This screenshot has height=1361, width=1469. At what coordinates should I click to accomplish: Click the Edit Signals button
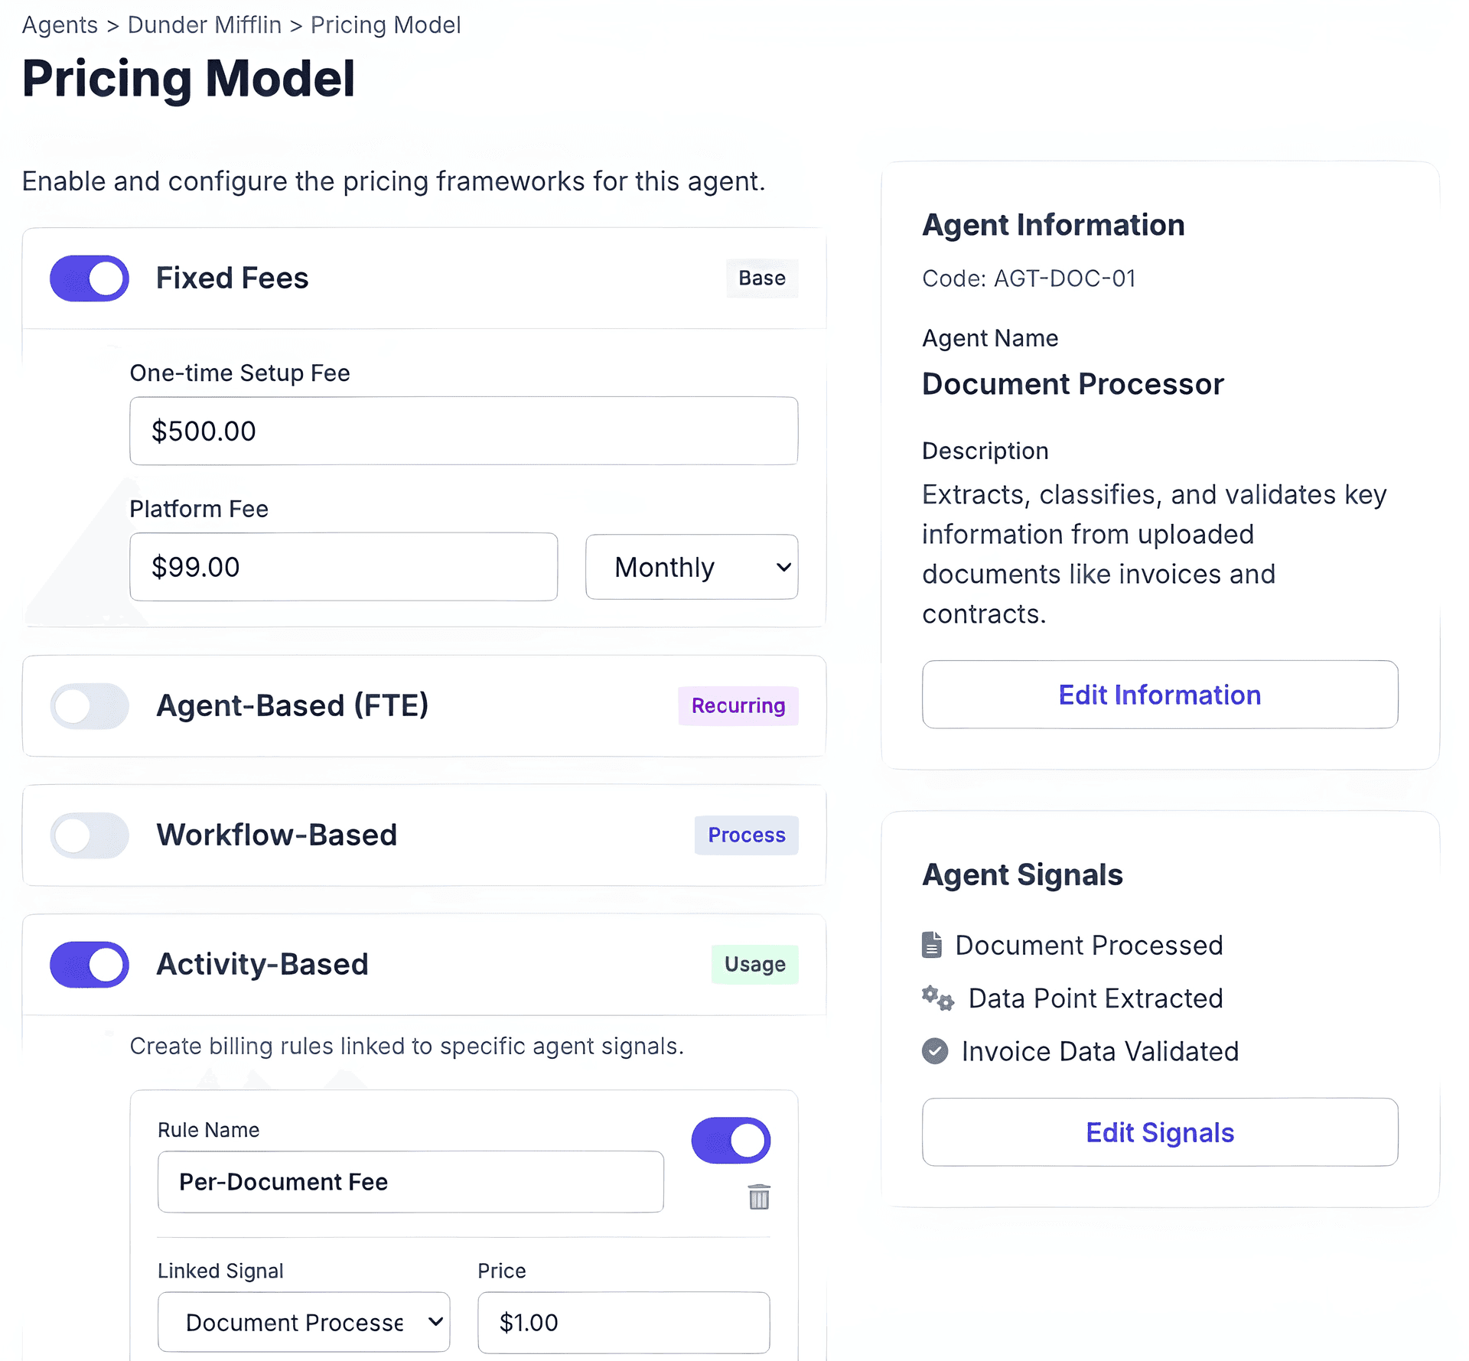(x=1160, y=1132)
